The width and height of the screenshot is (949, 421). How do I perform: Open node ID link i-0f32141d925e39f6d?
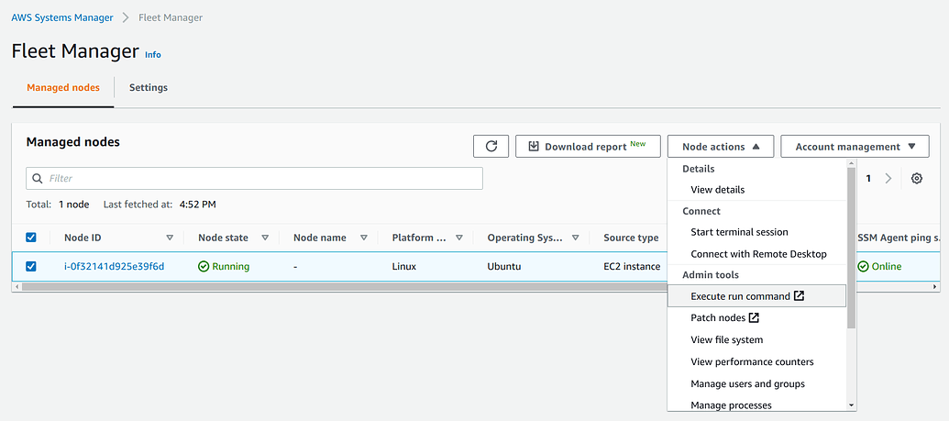tap(115, 267)
